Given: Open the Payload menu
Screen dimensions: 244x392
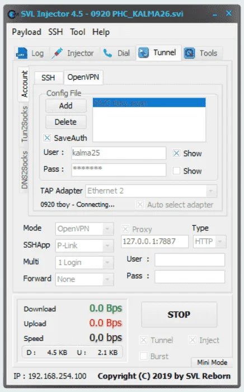Looking at the screenshot, I should click(27, 32).
